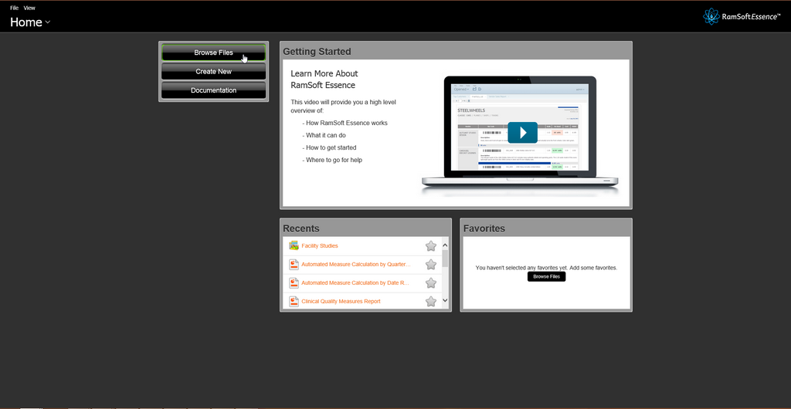The width and height of the screenshot is (791, 409).
Task: Expand the Home dropdown chevron
Action: click(x=48, y=22)
